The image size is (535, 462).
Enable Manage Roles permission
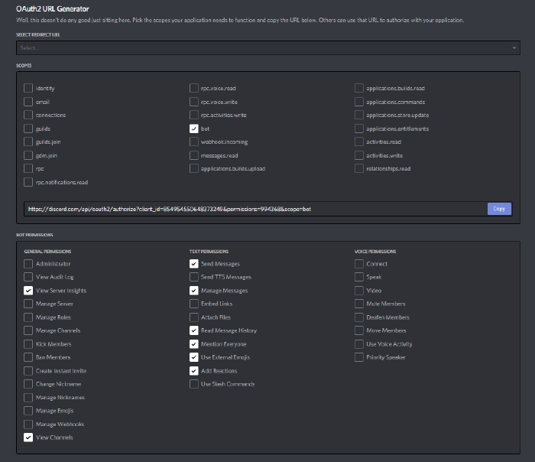click(x=28, y=317)
